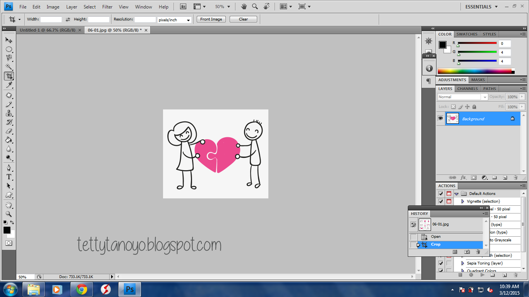Toggle the Vignette (selection) action checkbox

[441, 201]
